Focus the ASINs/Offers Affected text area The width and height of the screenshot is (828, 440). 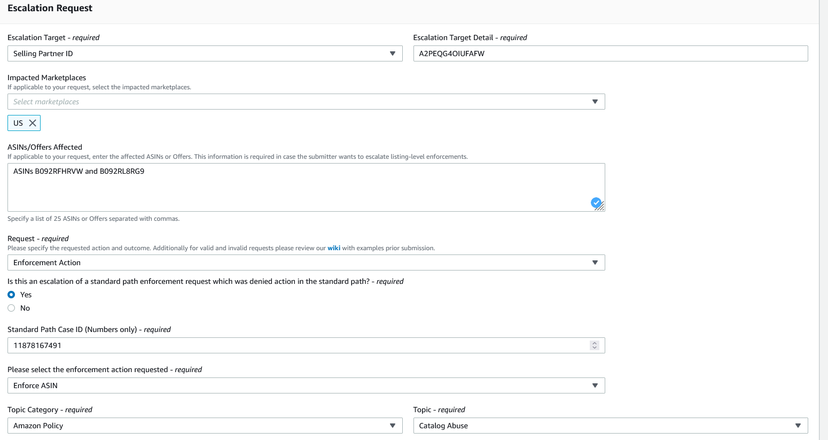(x=299, y=187)
